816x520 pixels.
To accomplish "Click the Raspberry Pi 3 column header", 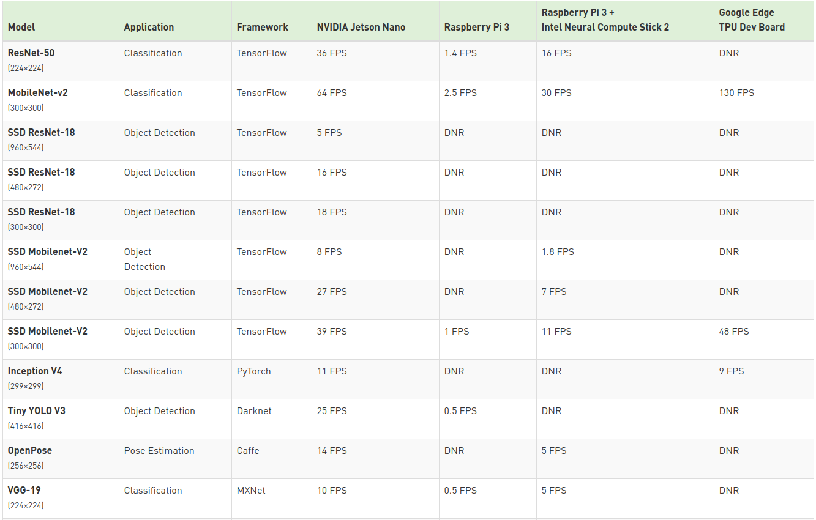I will pos(476,27).
